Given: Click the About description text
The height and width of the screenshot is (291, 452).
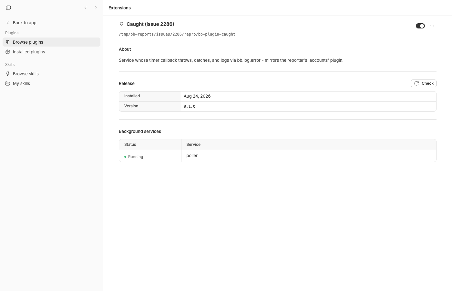Looking at the screenshot, I should (231, 60).
